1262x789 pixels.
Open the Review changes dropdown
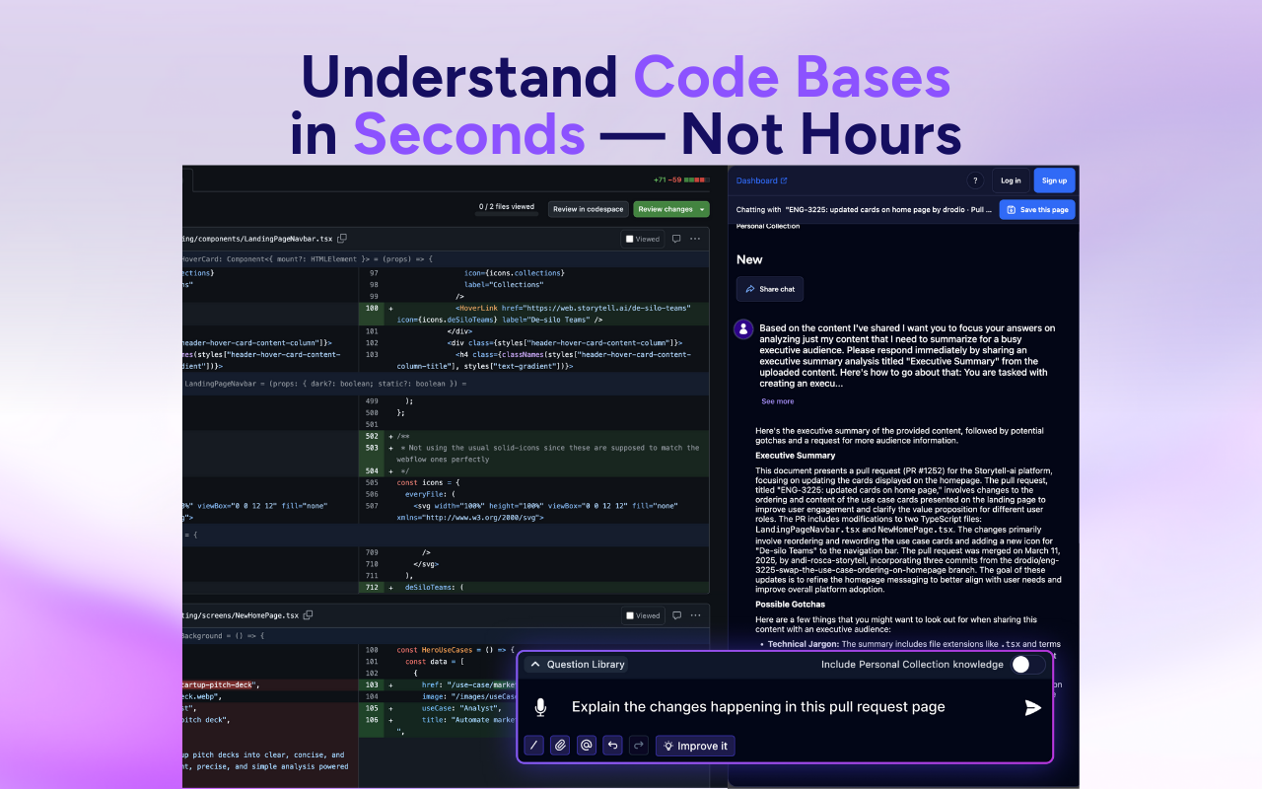(671, 209)
